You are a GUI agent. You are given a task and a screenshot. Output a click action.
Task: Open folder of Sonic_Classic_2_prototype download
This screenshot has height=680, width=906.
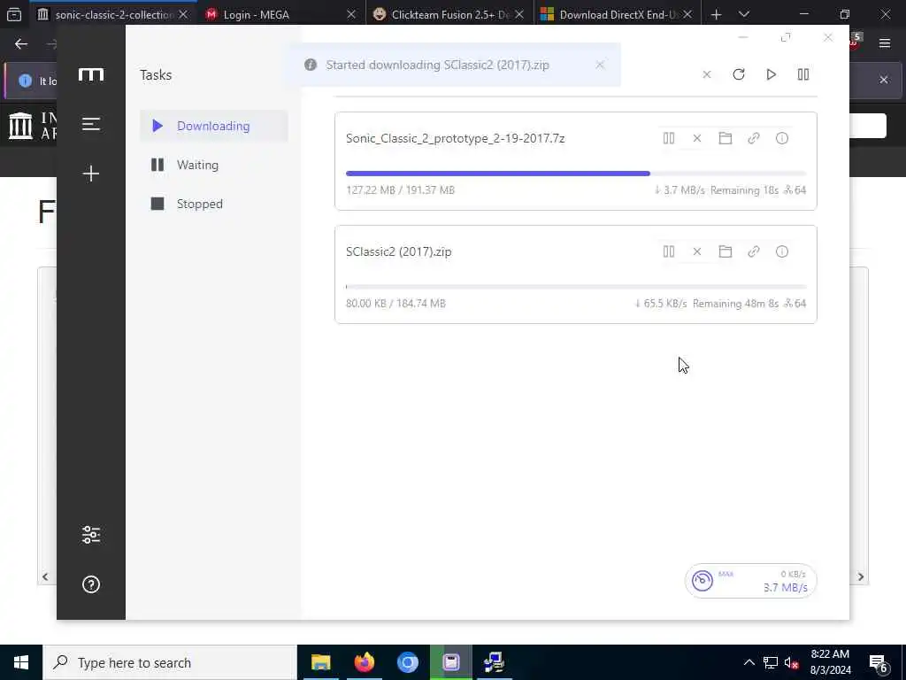[726, 138]
